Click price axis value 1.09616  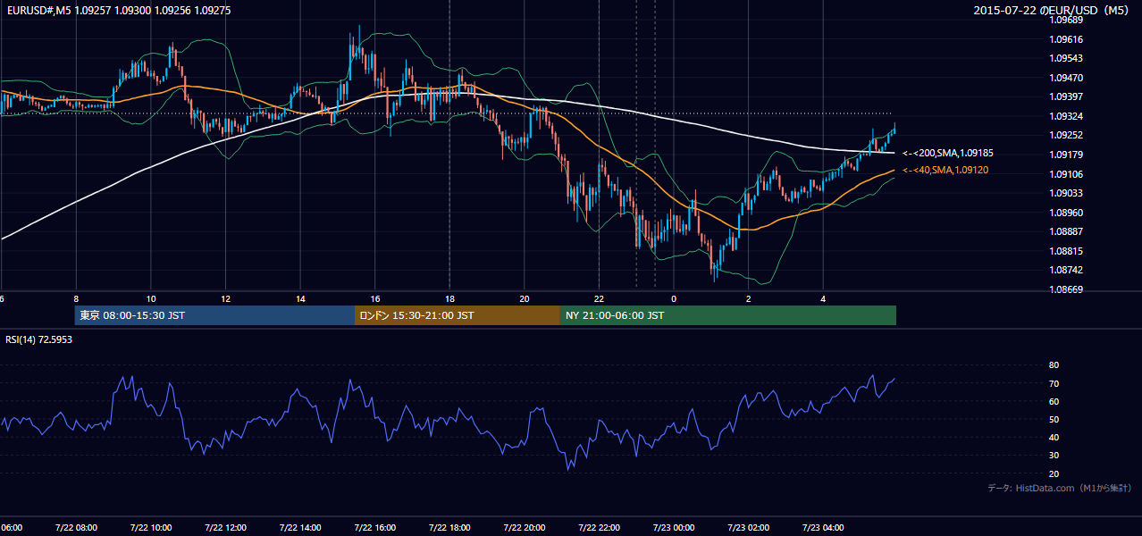(x=1066, y=39)
